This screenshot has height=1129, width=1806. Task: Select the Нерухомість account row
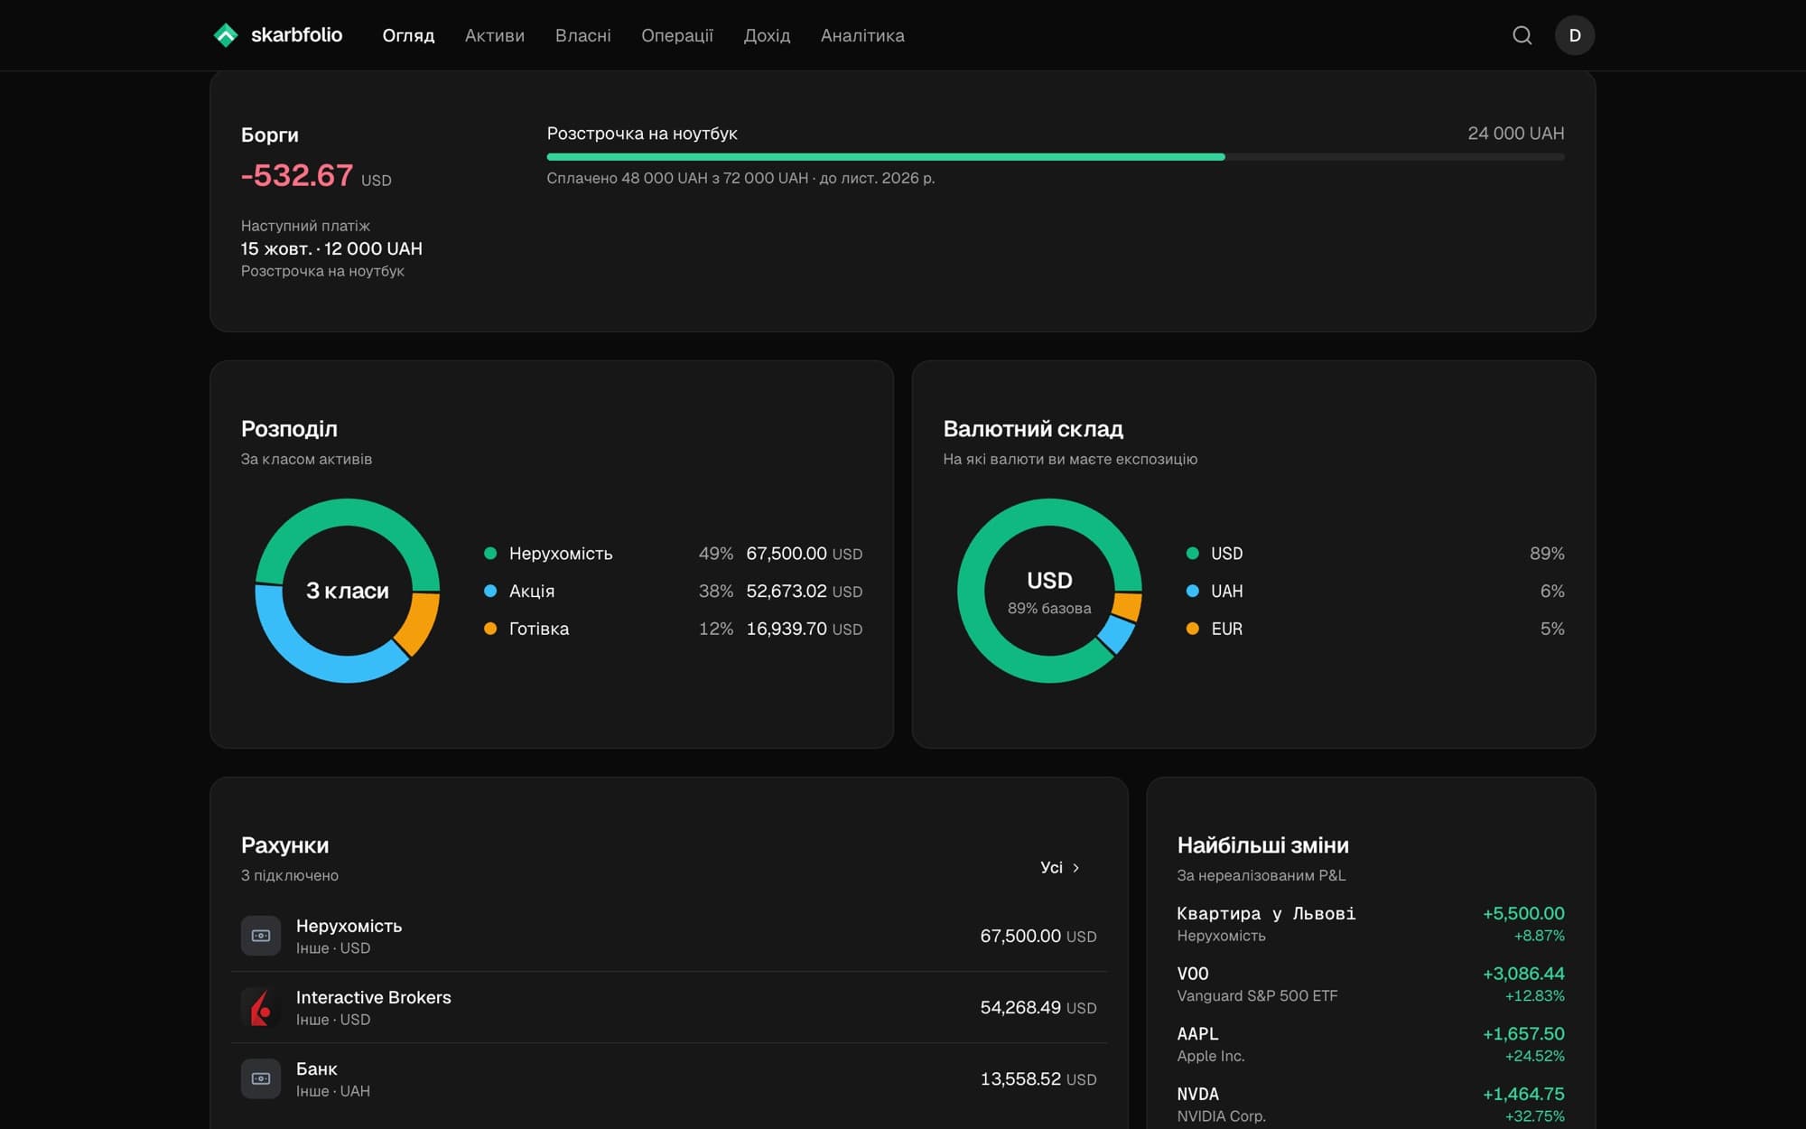coord(669,936)
